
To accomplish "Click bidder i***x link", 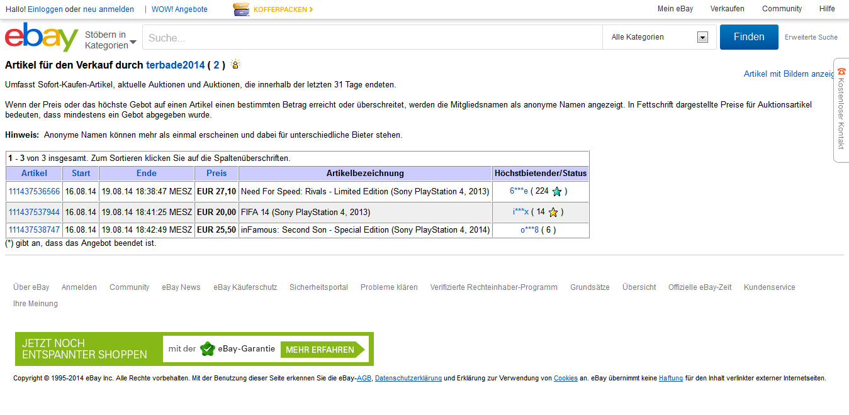I will pos(520,213).
